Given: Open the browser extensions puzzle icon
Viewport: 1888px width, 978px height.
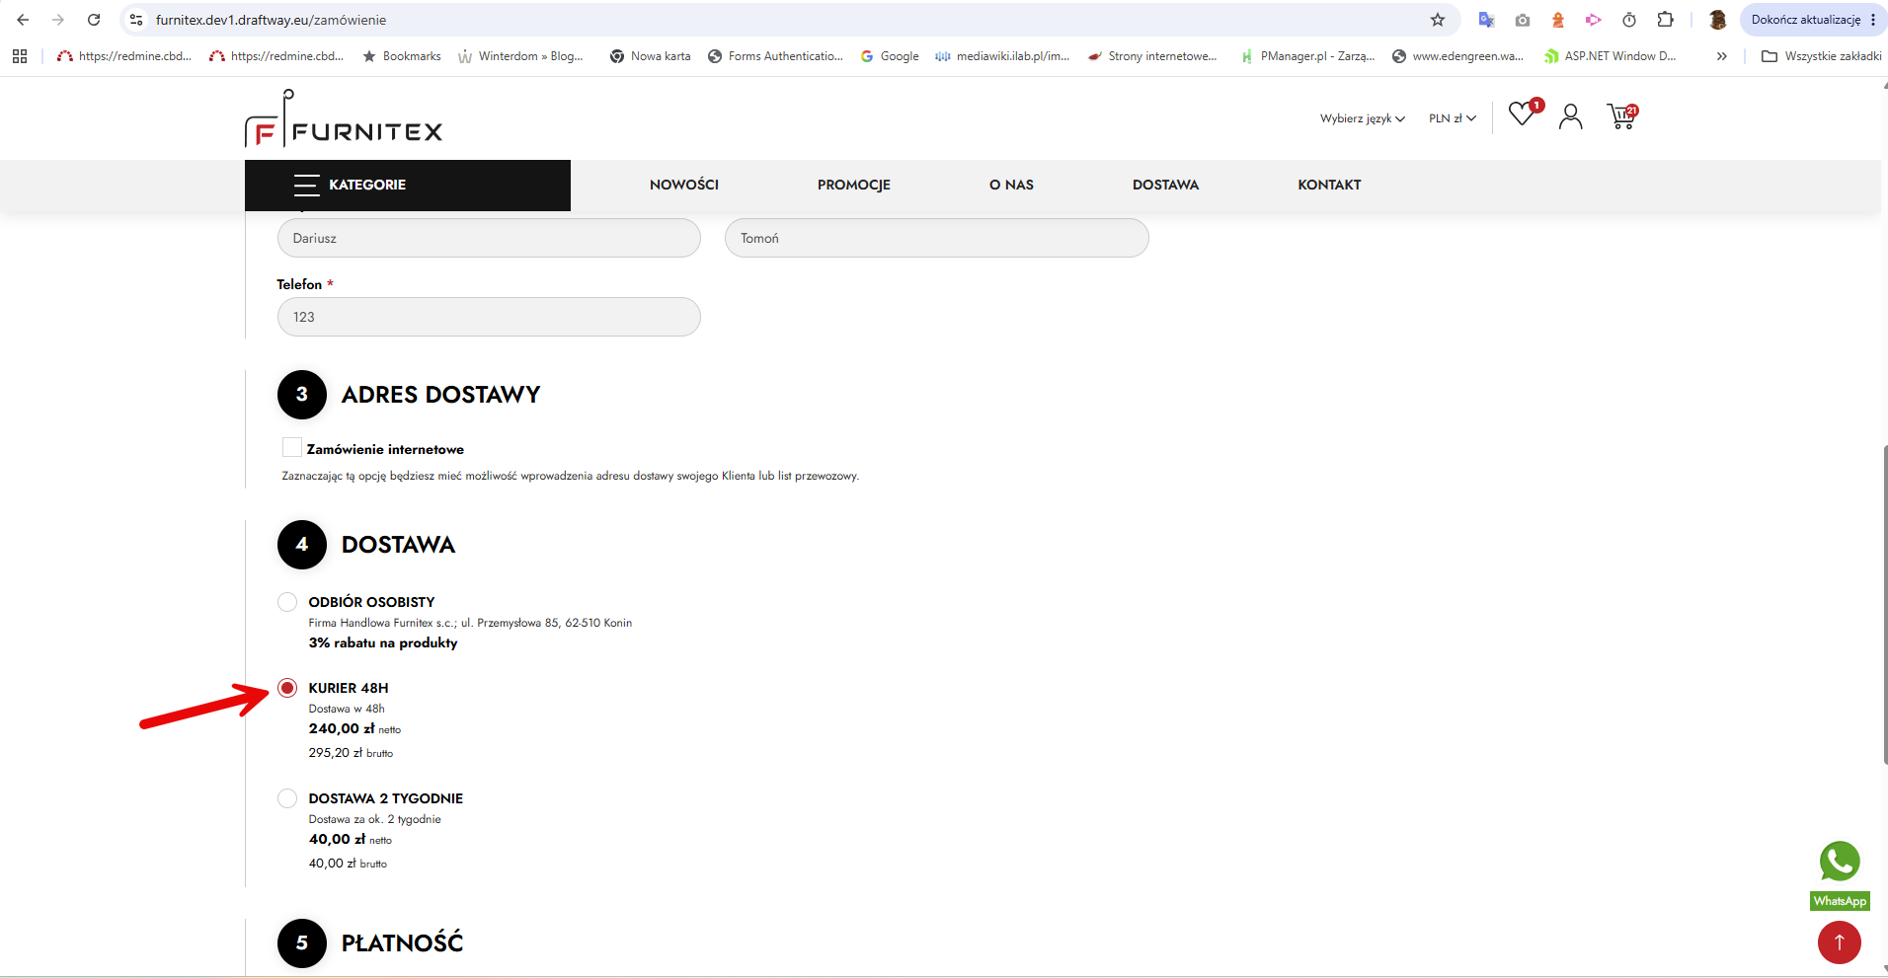Looking at the screenshot, I should click(1665, 20).
